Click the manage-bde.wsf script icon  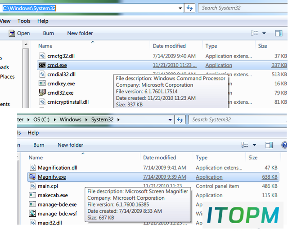pos(32,213)
